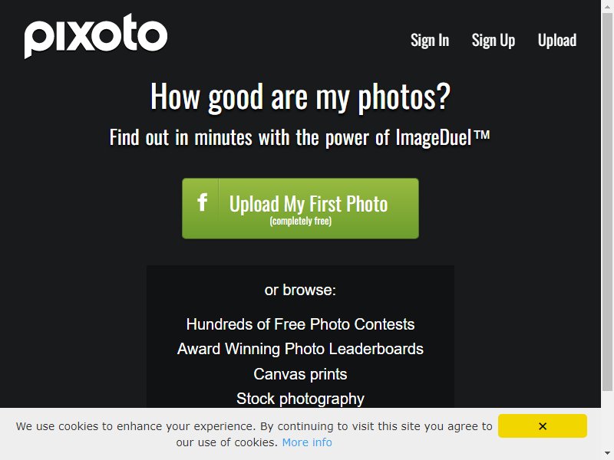Click empty scrollbar track below the thumb
This screenshot has height=460, width=614.
tap(607, 419)
